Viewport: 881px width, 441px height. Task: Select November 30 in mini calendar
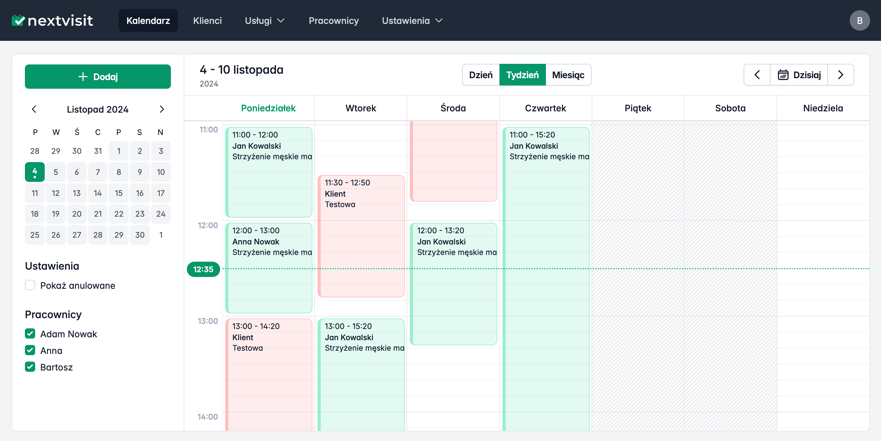click(140, 235)
